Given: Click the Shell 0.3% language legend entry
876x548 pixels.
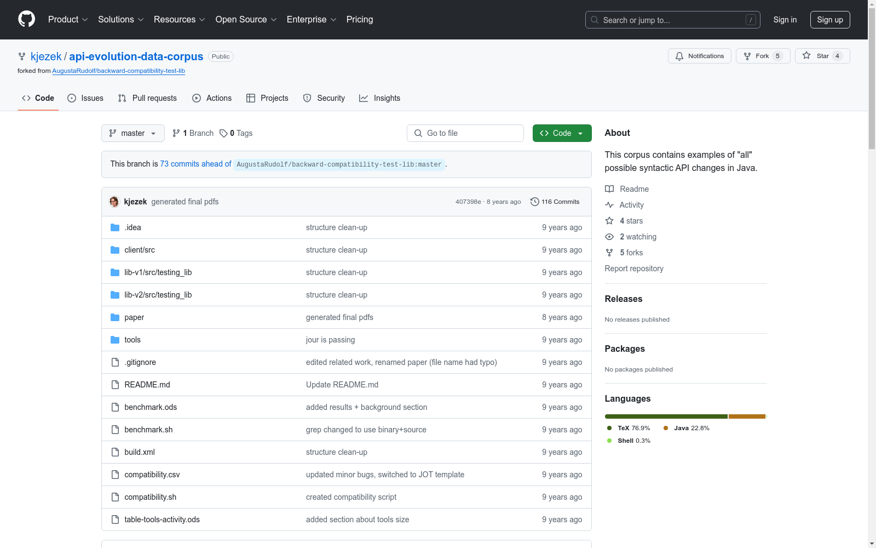Looking at the screenshot, I should click(x=629, y=441).
